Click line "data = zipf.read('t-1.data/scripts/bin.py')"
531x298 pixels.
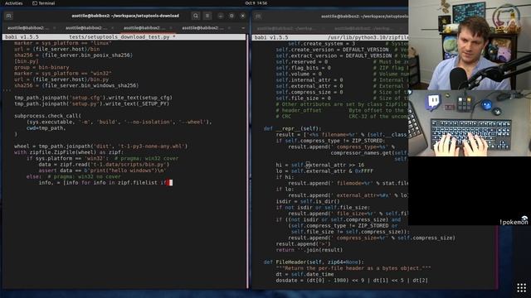click(x=104, y=165)
